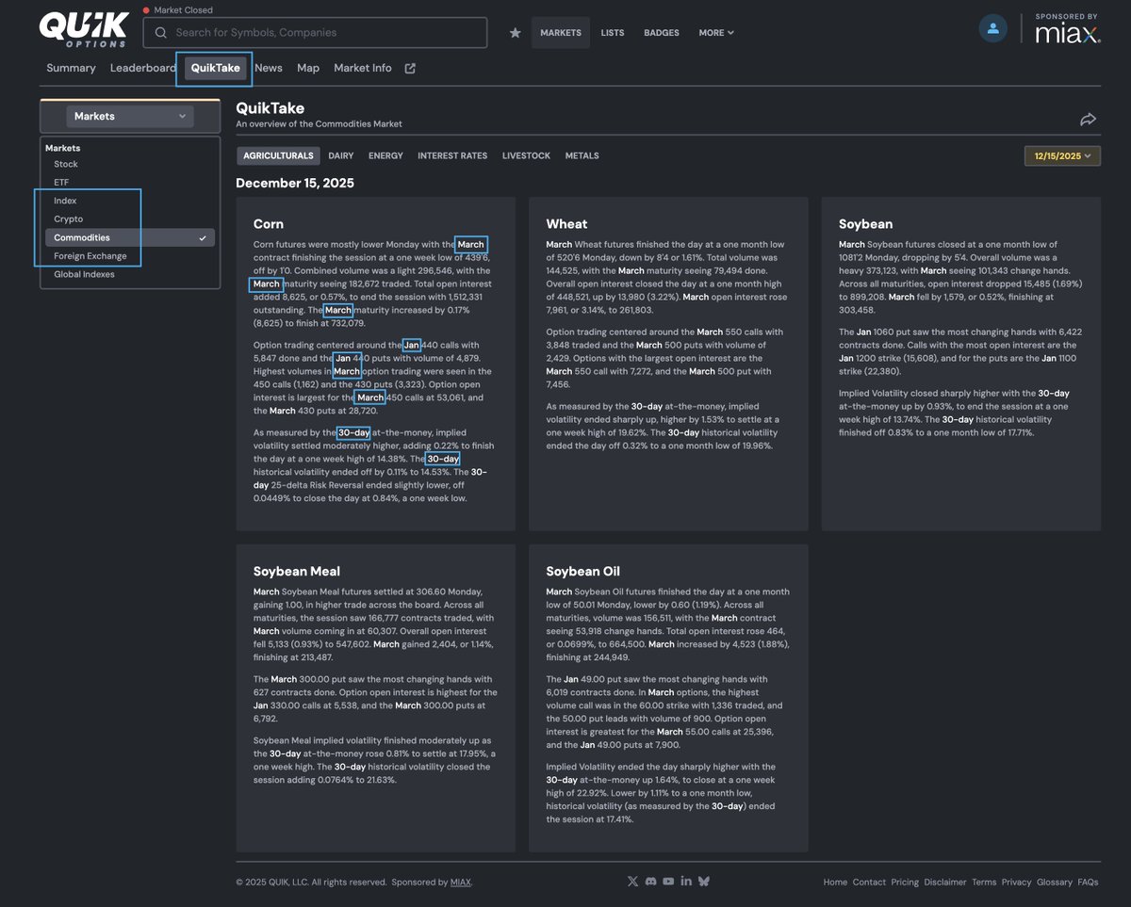The height and width of the screenshot is (907, 1131).
Task: Select the LIVESTOCK category tab
Action: (526, 156)
